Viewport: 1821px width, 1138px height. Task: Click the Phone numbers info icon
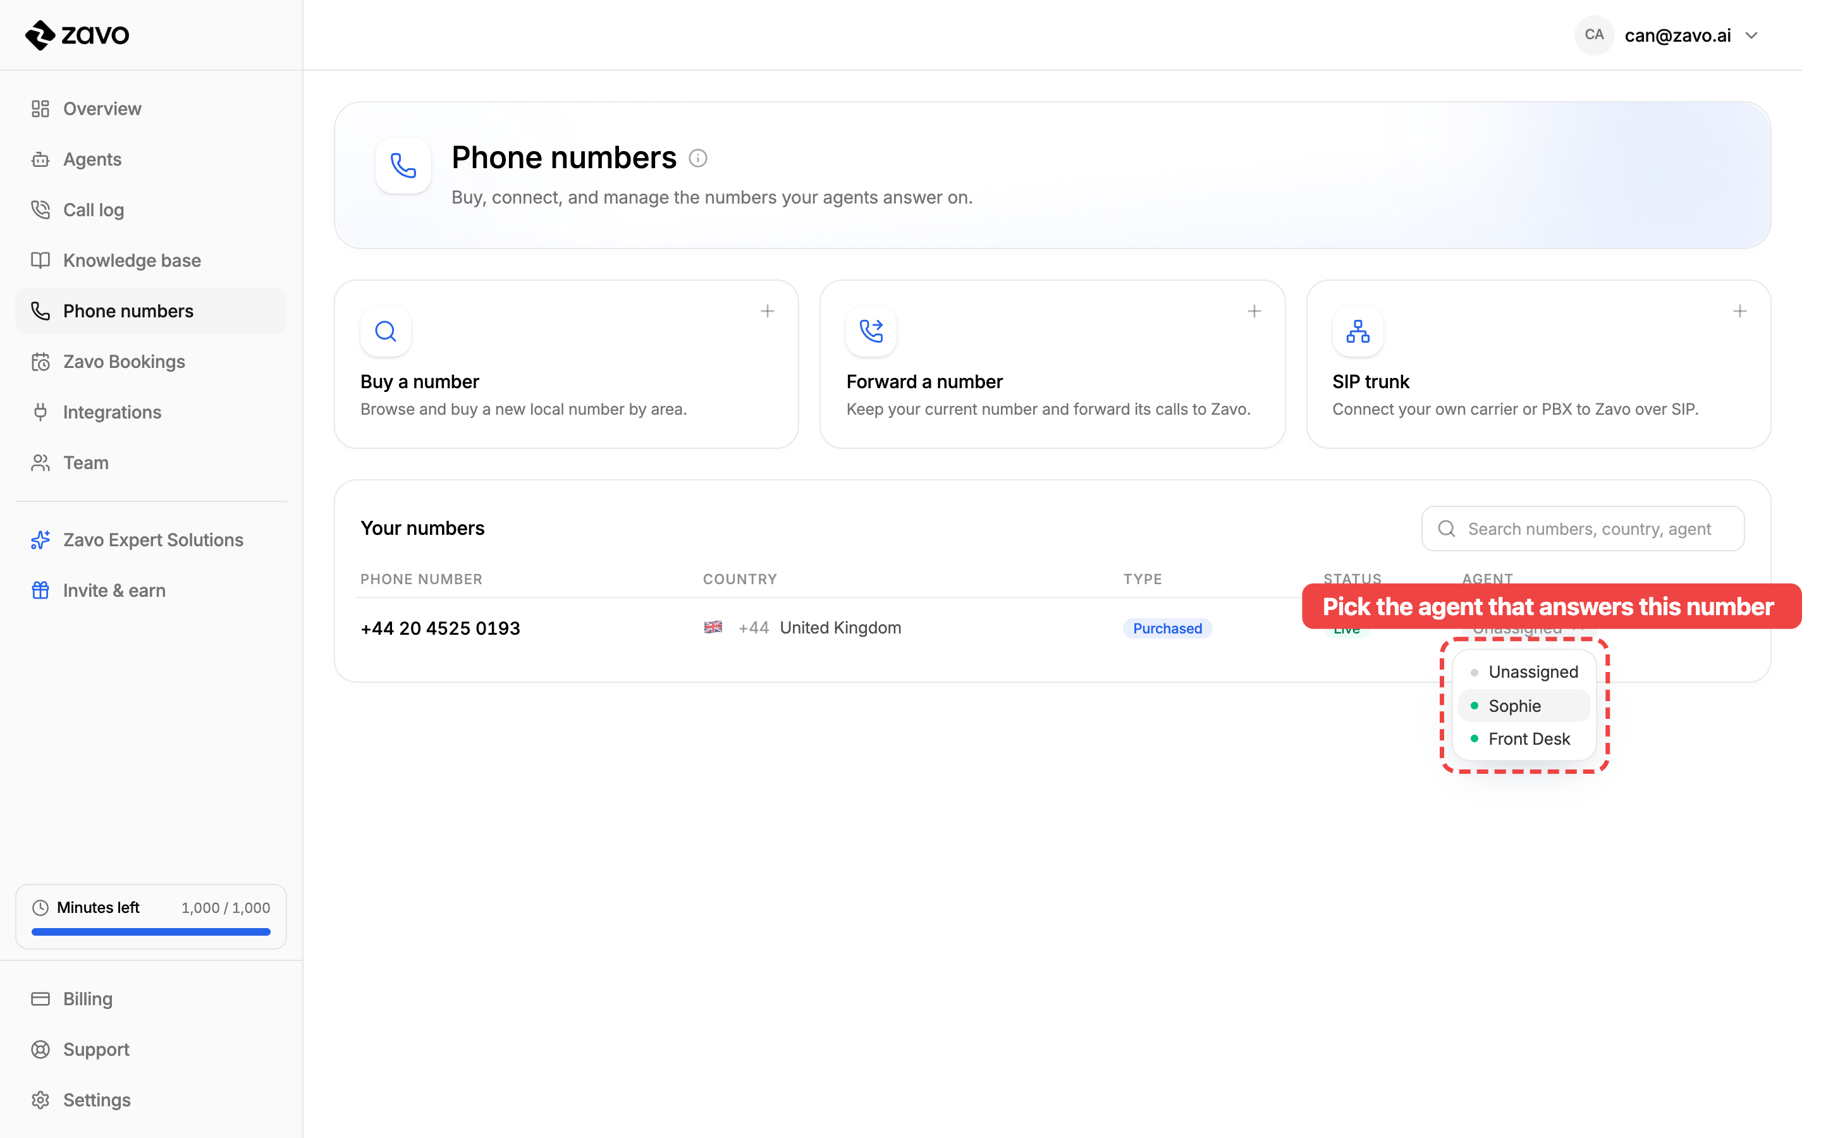point(697,158)
